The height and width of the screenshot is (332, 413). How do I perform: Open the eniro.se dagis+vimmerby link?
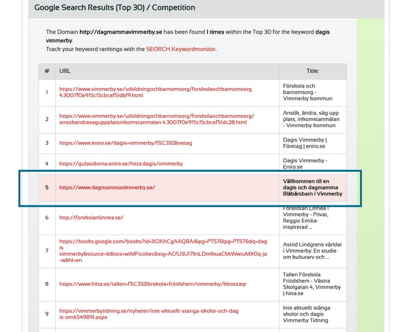pos(126,143)
